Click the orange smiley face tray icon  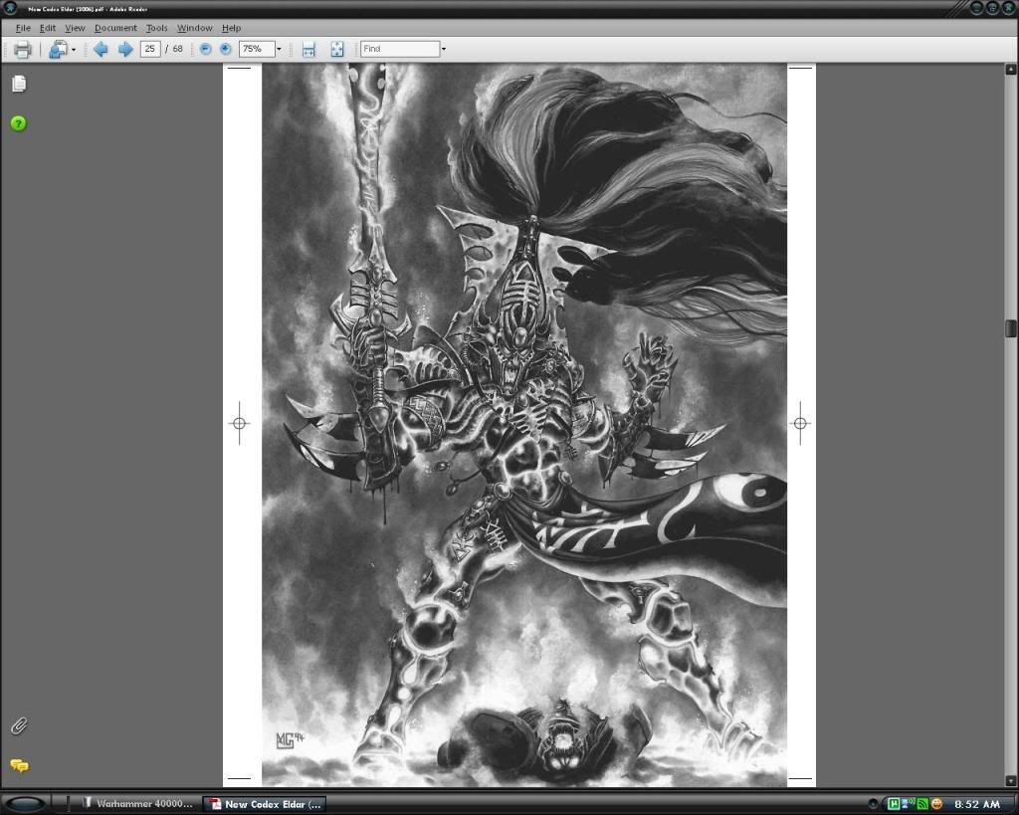pos(936,804)
